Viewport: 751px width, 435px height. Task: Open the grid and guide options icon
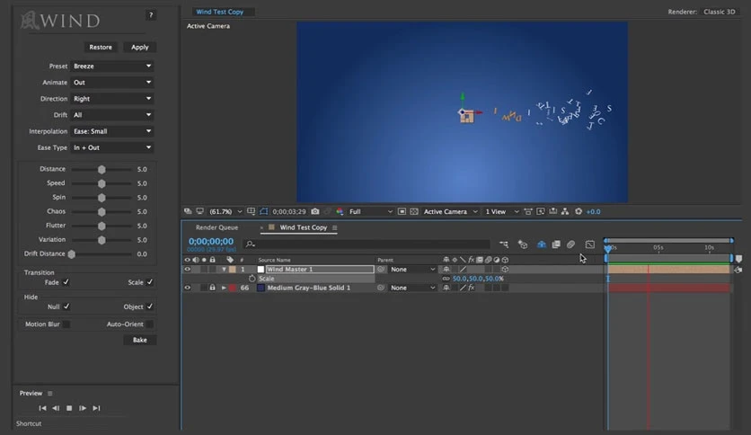[x=251, y=211]
